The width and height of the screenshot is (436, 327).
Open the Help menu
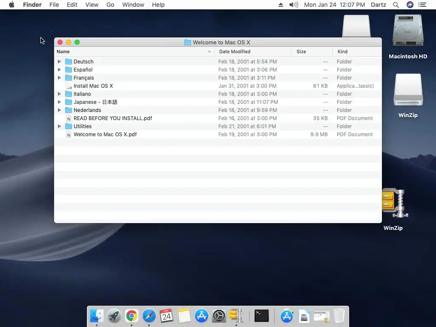[158, 5]
